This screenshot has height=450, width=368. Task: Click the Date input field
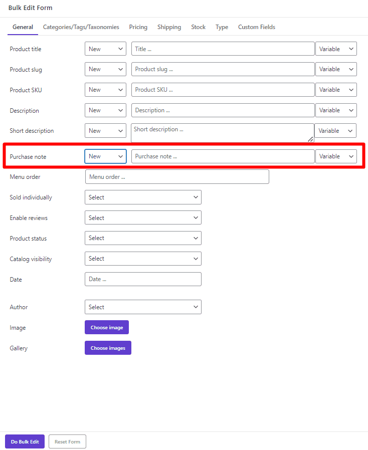point(143,279)
